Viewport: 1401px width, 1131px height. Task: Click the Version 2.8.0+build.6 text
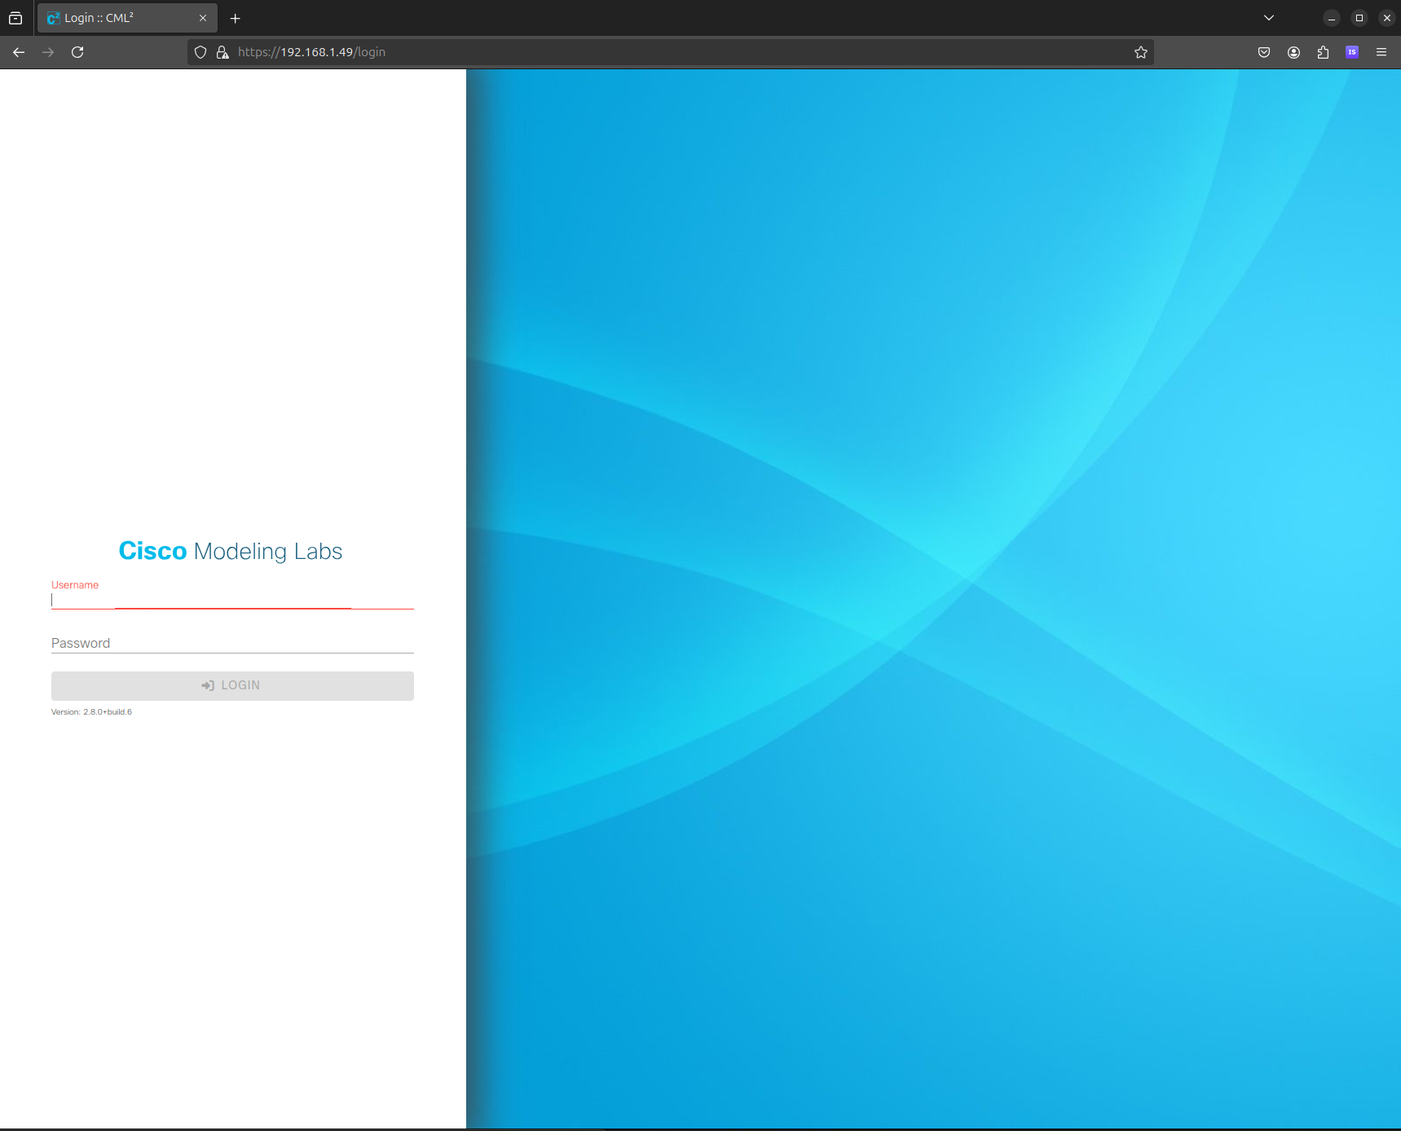pos(91,712)
